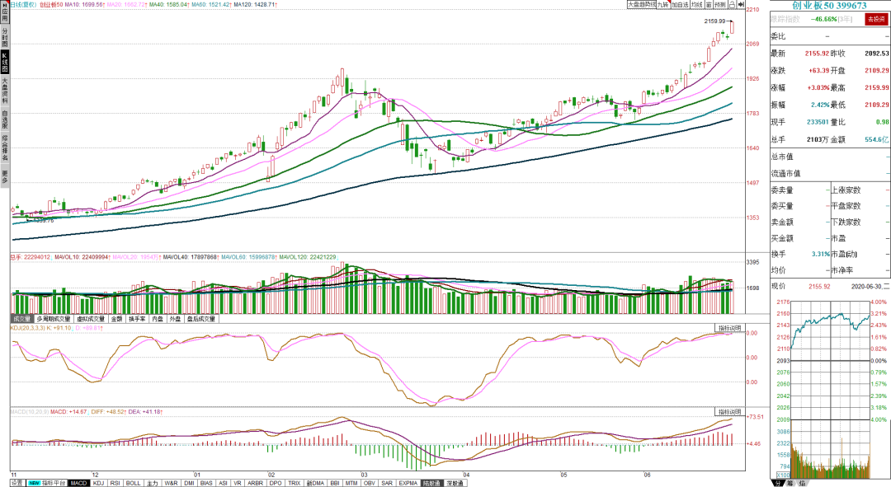Click the 日线(复权) period label

pyautogui.click(x=24, y=5)
